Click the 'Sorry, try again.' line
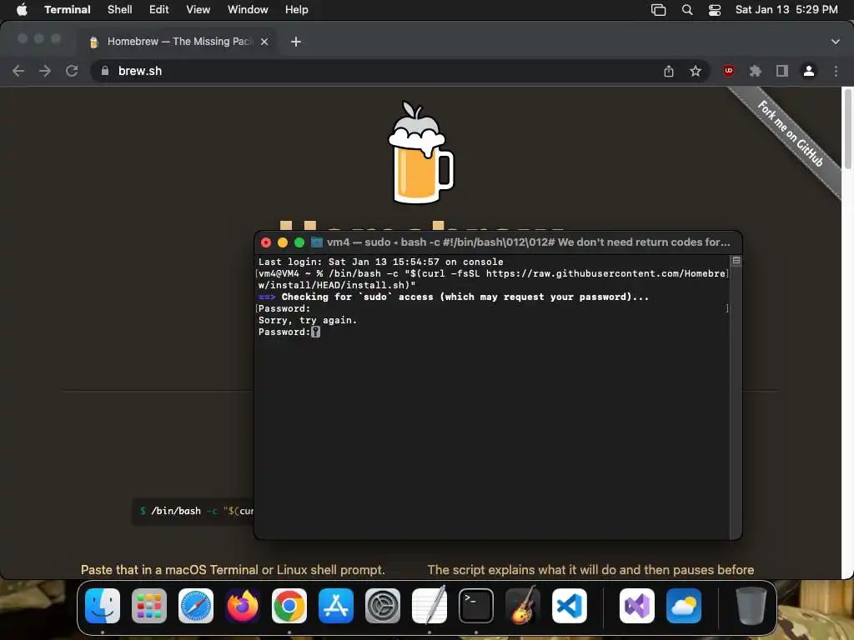The image size is (854, 640). coord(308,320)
